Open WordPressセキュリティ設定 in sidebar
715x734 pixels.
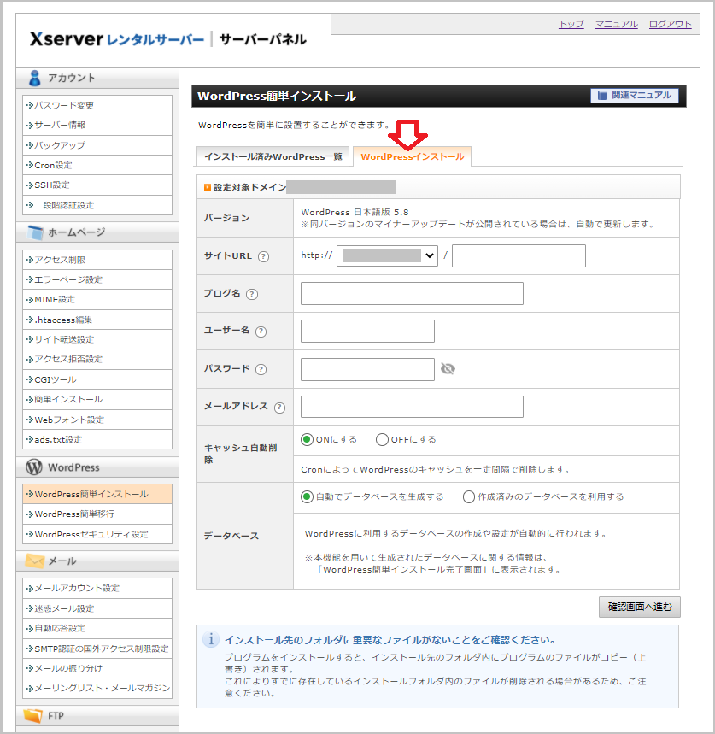tap(97, 534)
